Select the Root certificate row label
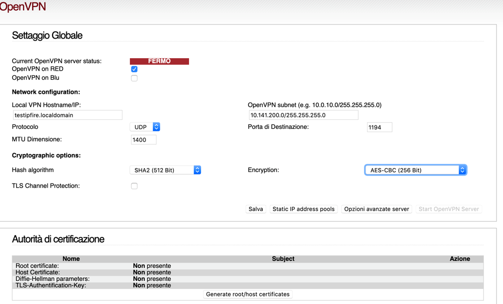The height and width of the screenshot is (304, 503). pos(37,266)
